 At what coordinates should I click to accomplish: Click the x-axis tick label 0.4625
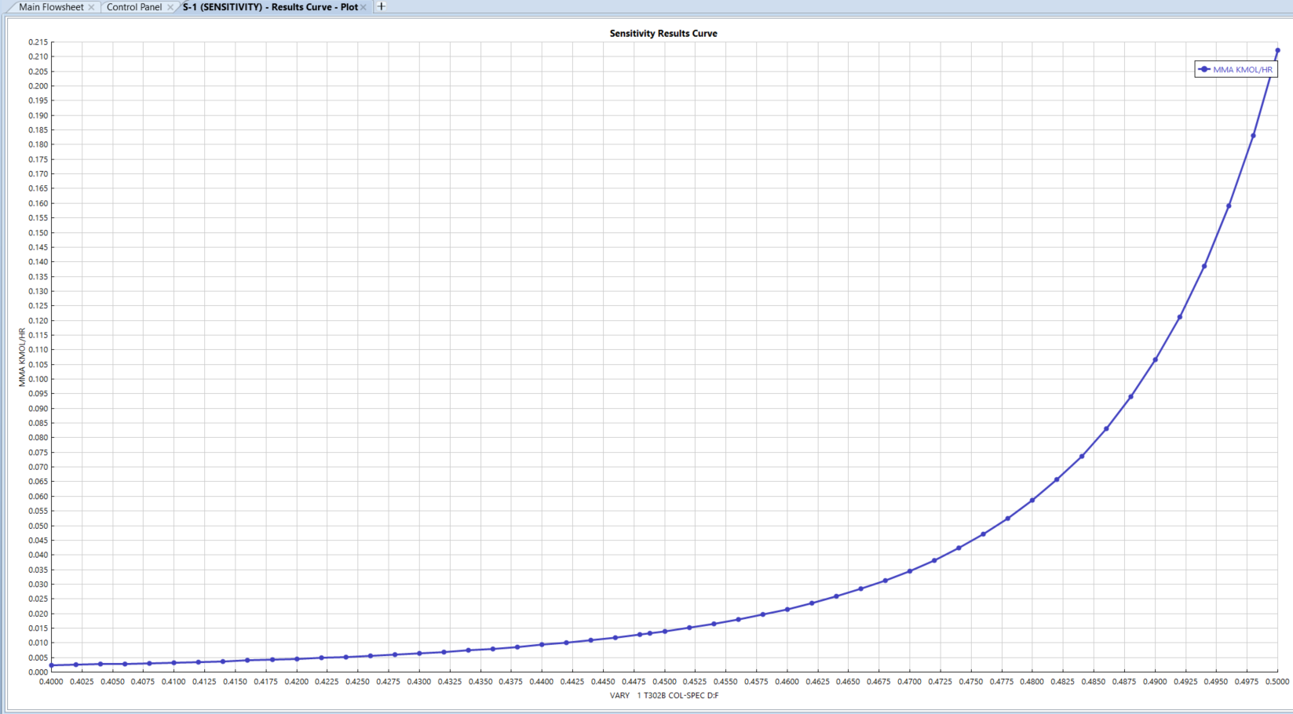[818, 682]
